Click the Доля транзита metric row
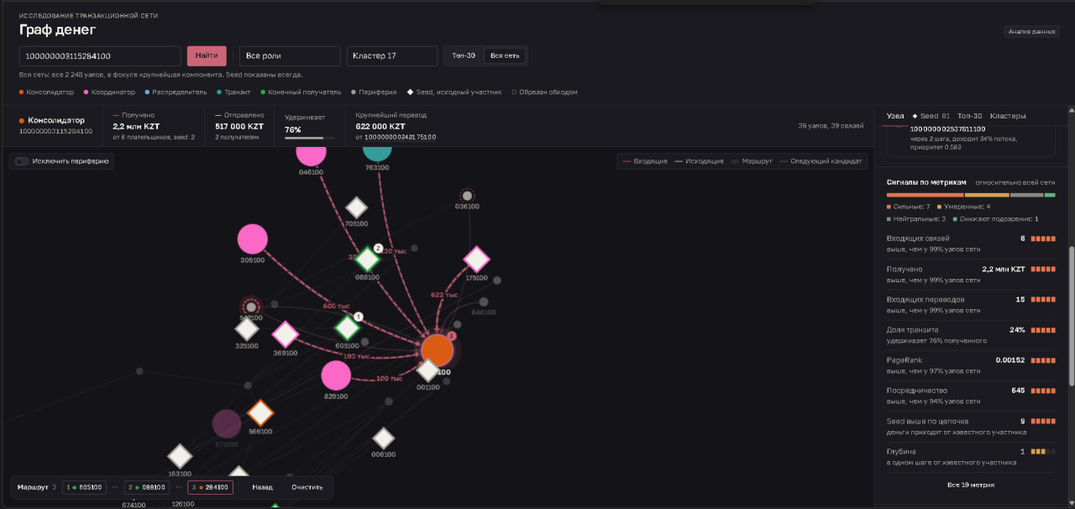Viewport: 1075px width, 509px height. 971,334
